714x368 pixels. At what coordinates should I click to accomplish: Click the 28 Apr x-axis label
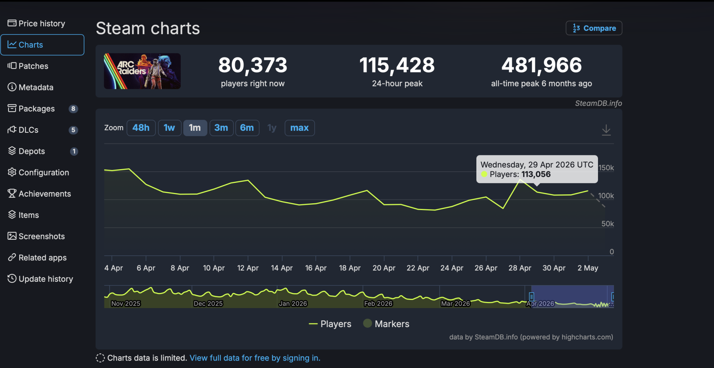(520, 268)
